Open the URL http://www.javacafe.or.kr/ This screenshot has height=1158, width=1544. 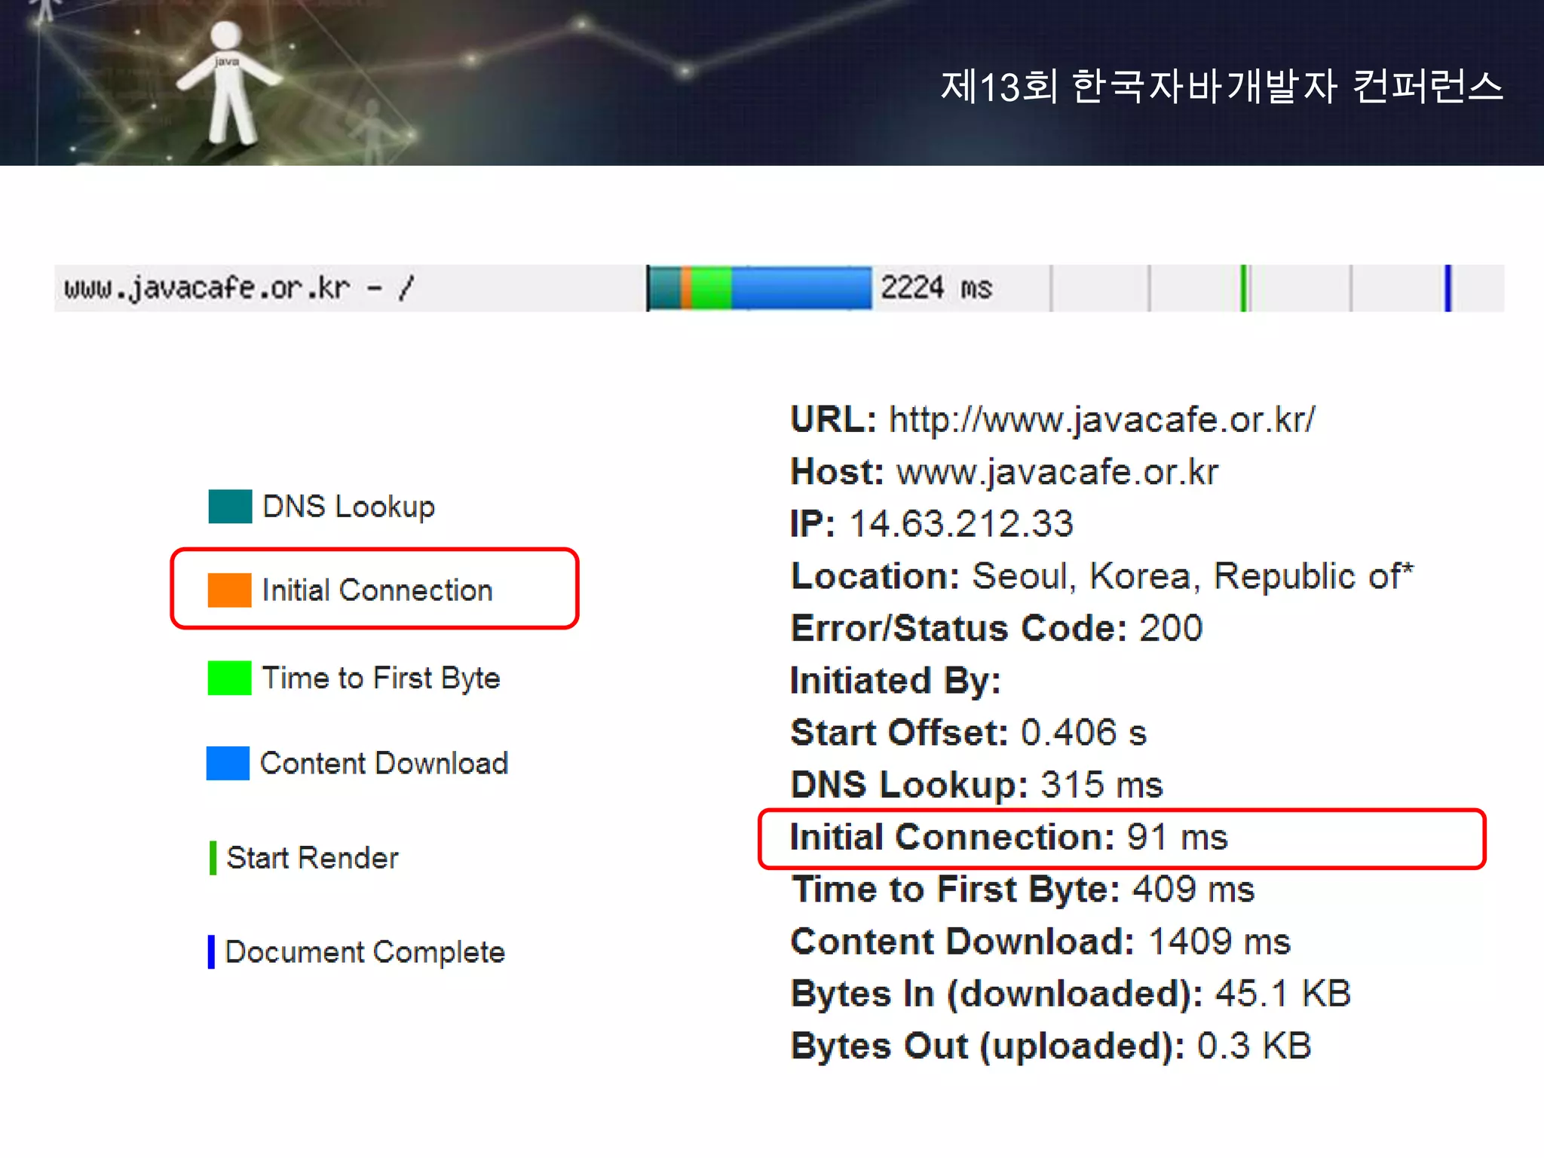[x=1102, y=420]
